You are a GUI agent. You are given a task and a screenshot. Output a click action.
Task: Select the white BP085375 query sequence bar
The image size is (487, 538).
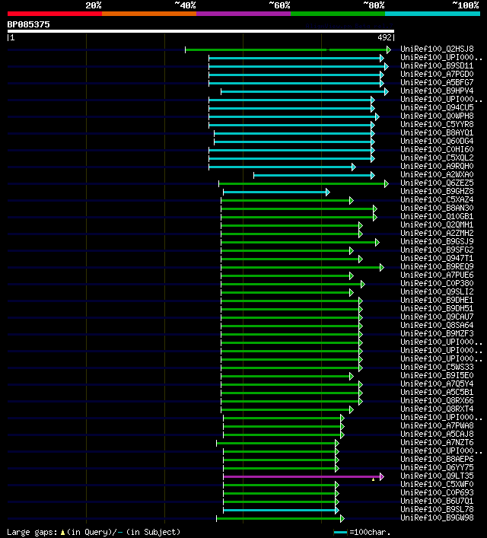tap(201, 31)
